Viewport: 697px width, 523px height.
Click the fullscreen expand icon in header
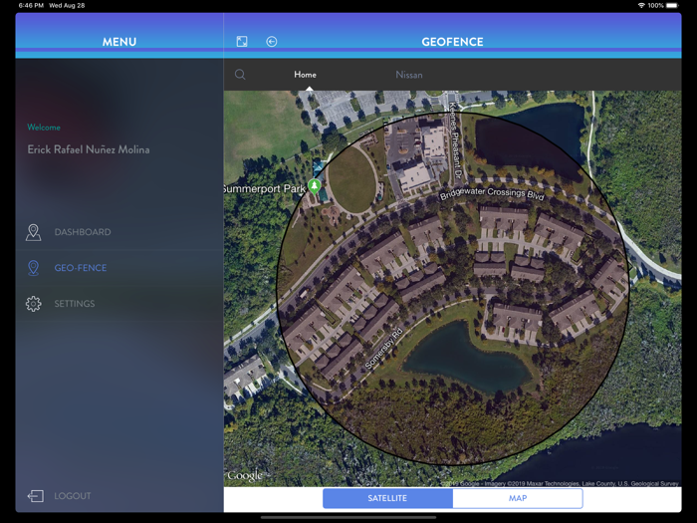click(x=242, y=42)
